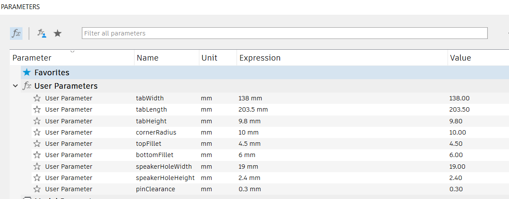Collapse the User Parameters group
509x199 pixels.
[x=16, y=86]
